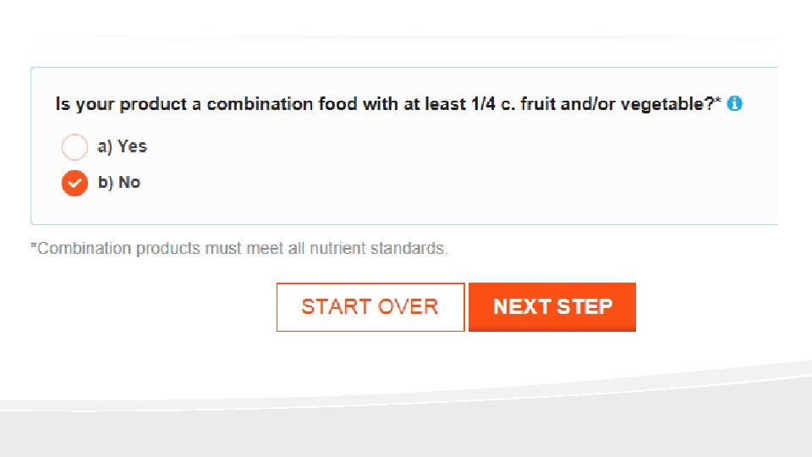
Task: Click the words 'nutrient standards' in the footnote
Action: click(377, 248)
